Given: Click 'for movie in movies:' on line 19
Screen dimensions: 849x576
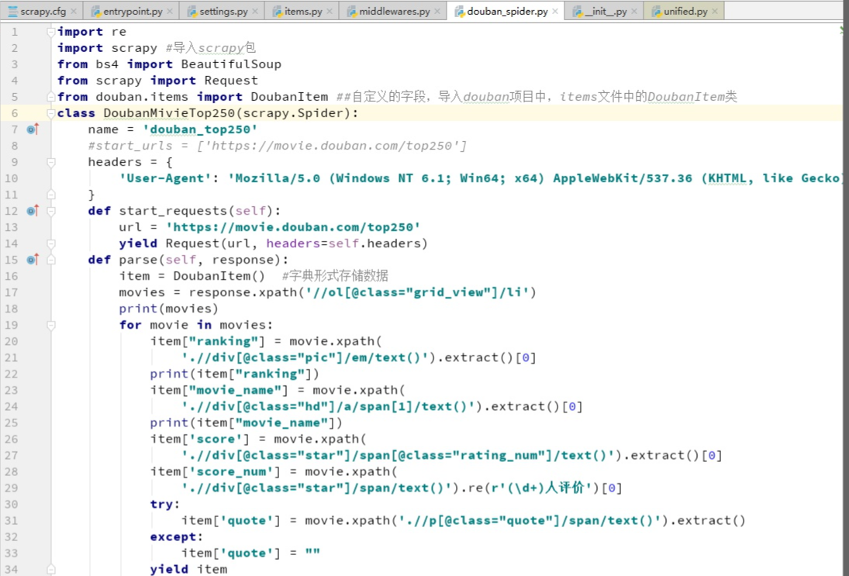Looking at the screenshot, I should [196, 325].
